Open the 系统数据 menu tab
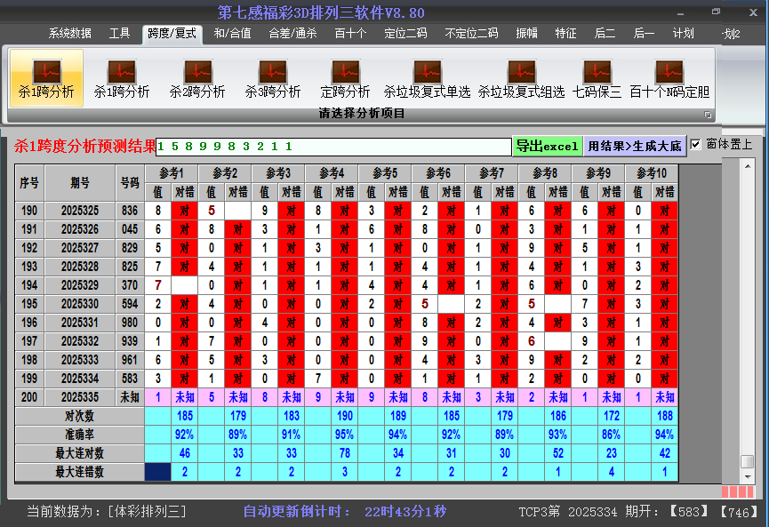769x527 pixels. pos(70,34)
